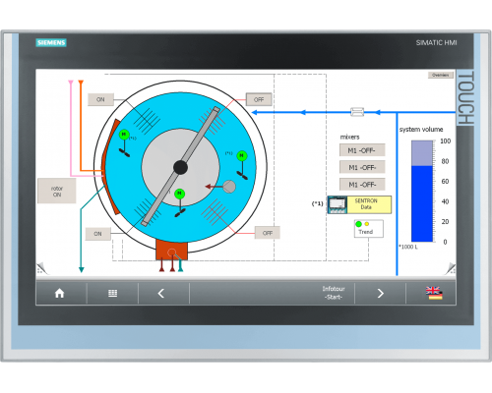The height and width of the screenshot is (393, 492).
Task: Click the yellow status lamp above Trend
Action: tap(367, 224)
